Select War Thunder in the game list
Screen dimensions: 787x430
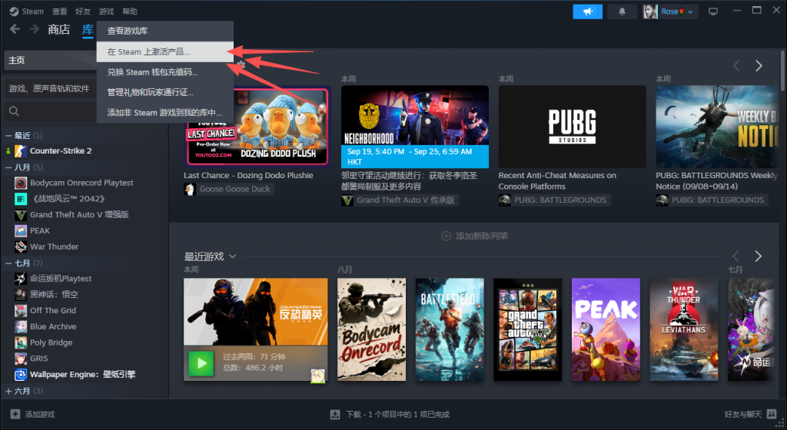point(54,246)
